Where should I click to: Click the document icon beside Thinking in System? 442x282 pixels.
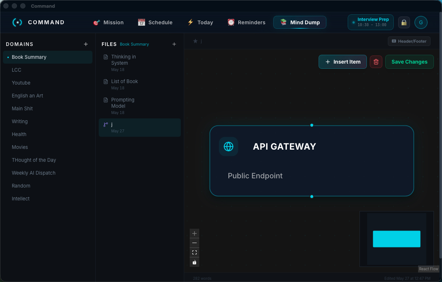[106, 57]
